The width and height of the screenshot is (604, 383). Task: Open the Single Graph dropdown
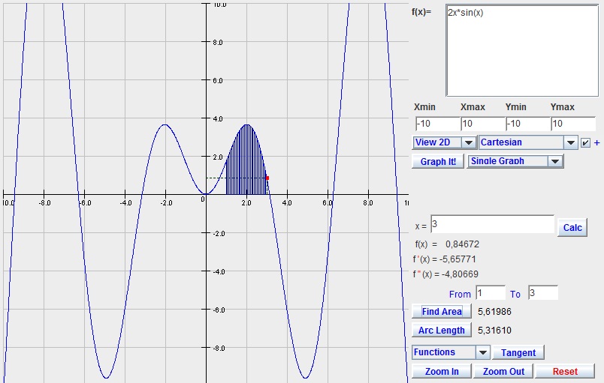515,161
